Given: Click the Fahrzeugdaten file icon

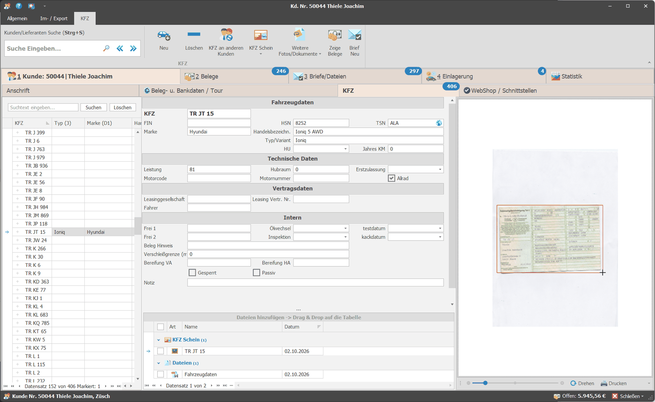Looking at the screenshot, I should click(x=175, y=374).
